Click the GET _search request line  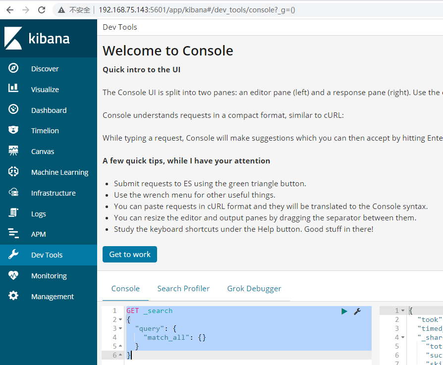pos(149,311)
